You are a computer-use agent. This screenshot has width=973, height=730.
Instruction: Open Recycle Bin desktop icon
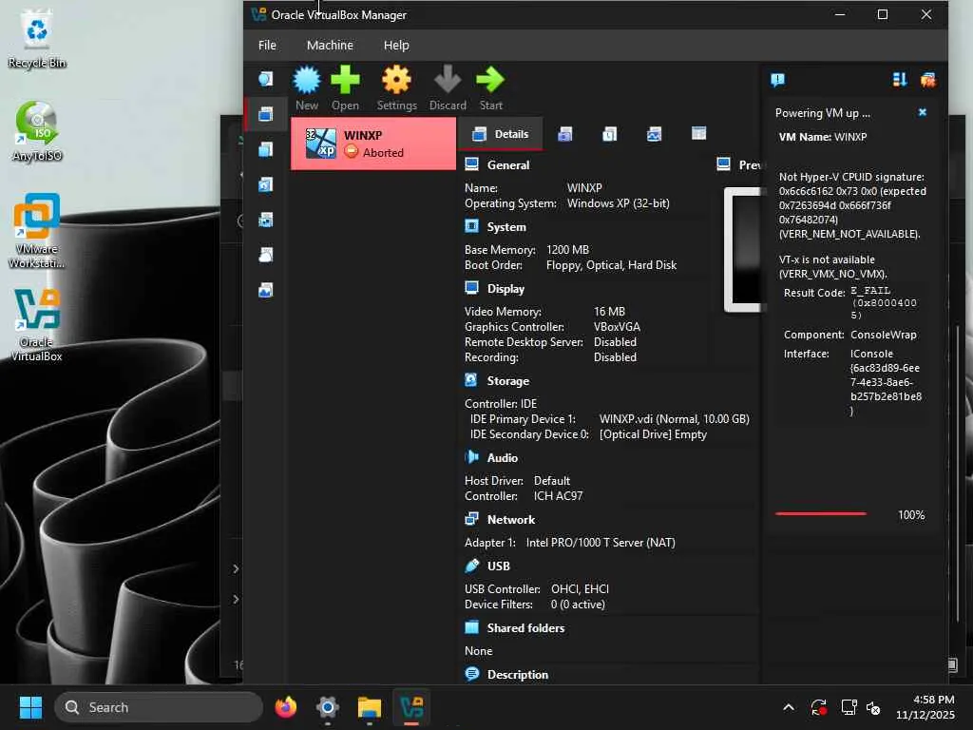pos(37,39)
